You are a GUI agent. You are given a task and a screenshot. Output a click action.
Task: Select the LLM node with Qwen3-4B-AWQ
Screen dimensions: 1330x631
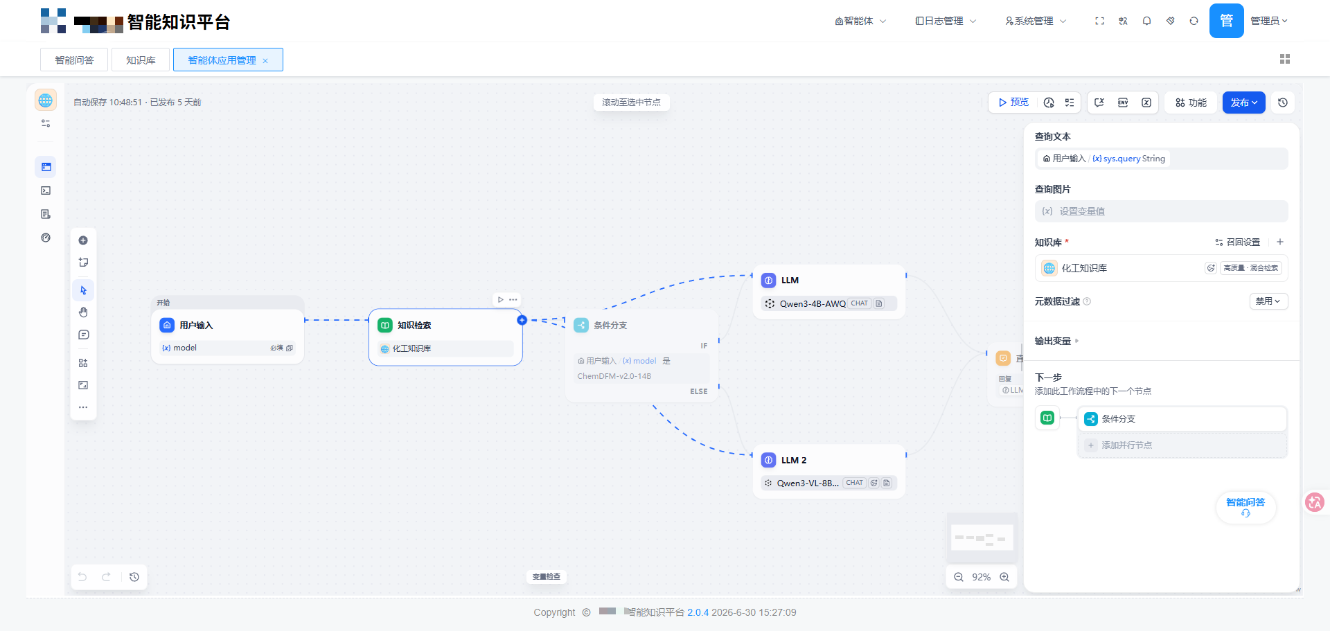point(829,292)
